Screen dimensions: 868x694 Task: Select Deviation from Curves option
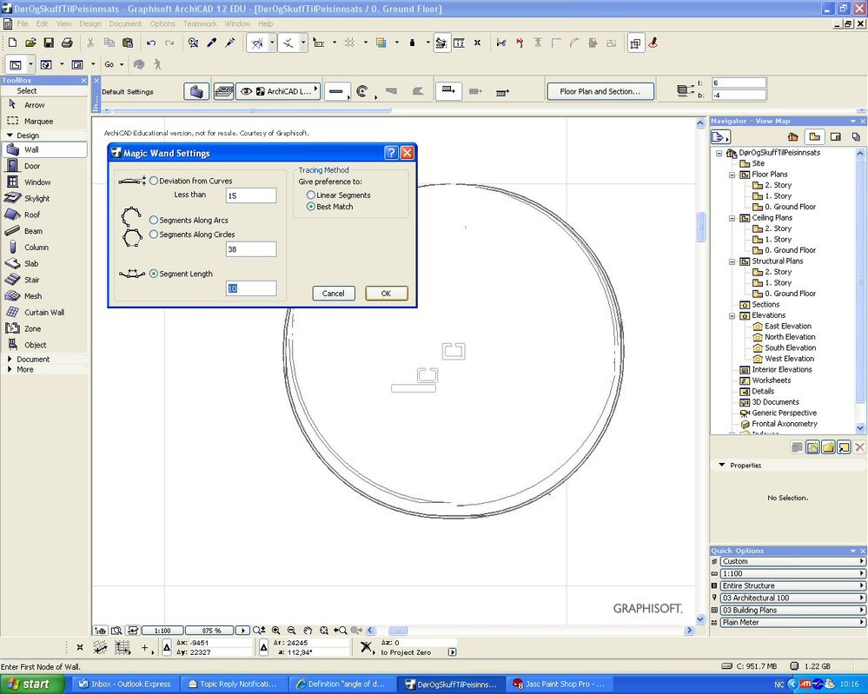[154, 181]
